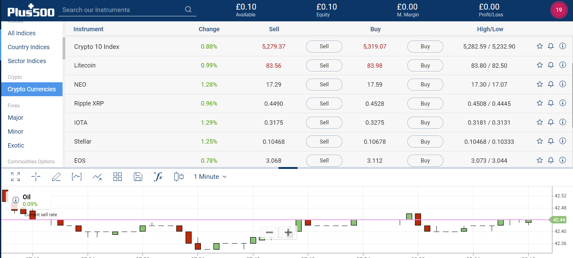Open Sector Indices category

coord(27,61)
